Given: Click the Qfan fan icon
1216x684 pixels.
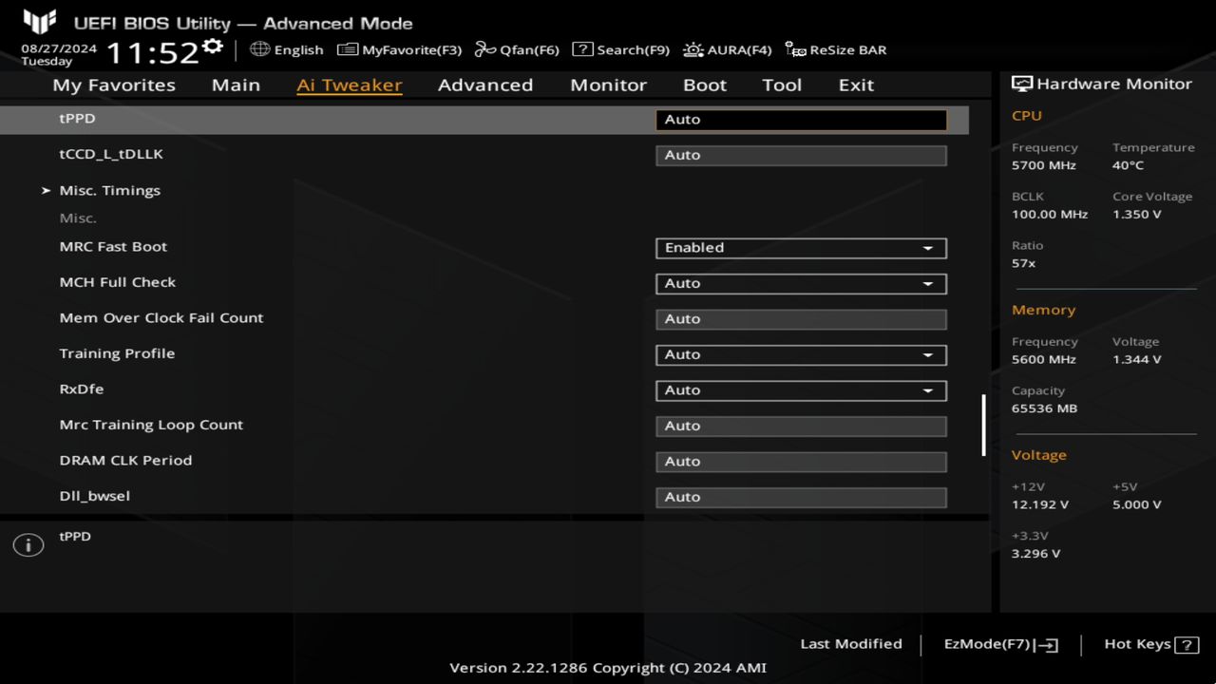Looking at the screenshot, I should 485,49.
